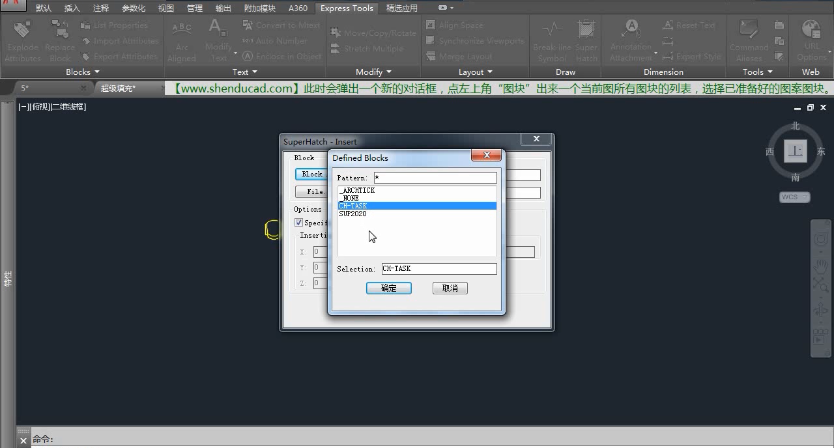Click Align Space in Layout panel

(454, 25)
